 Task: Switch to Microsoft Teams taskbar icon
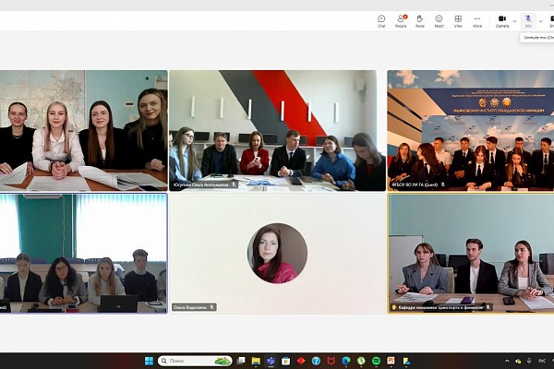(x=271, y=361)
